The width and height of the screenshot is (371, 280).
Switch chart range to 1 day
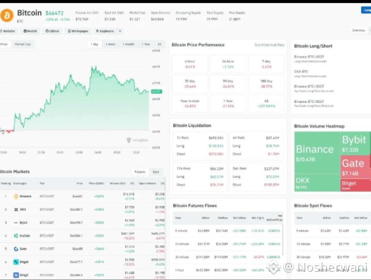[94, 44]
